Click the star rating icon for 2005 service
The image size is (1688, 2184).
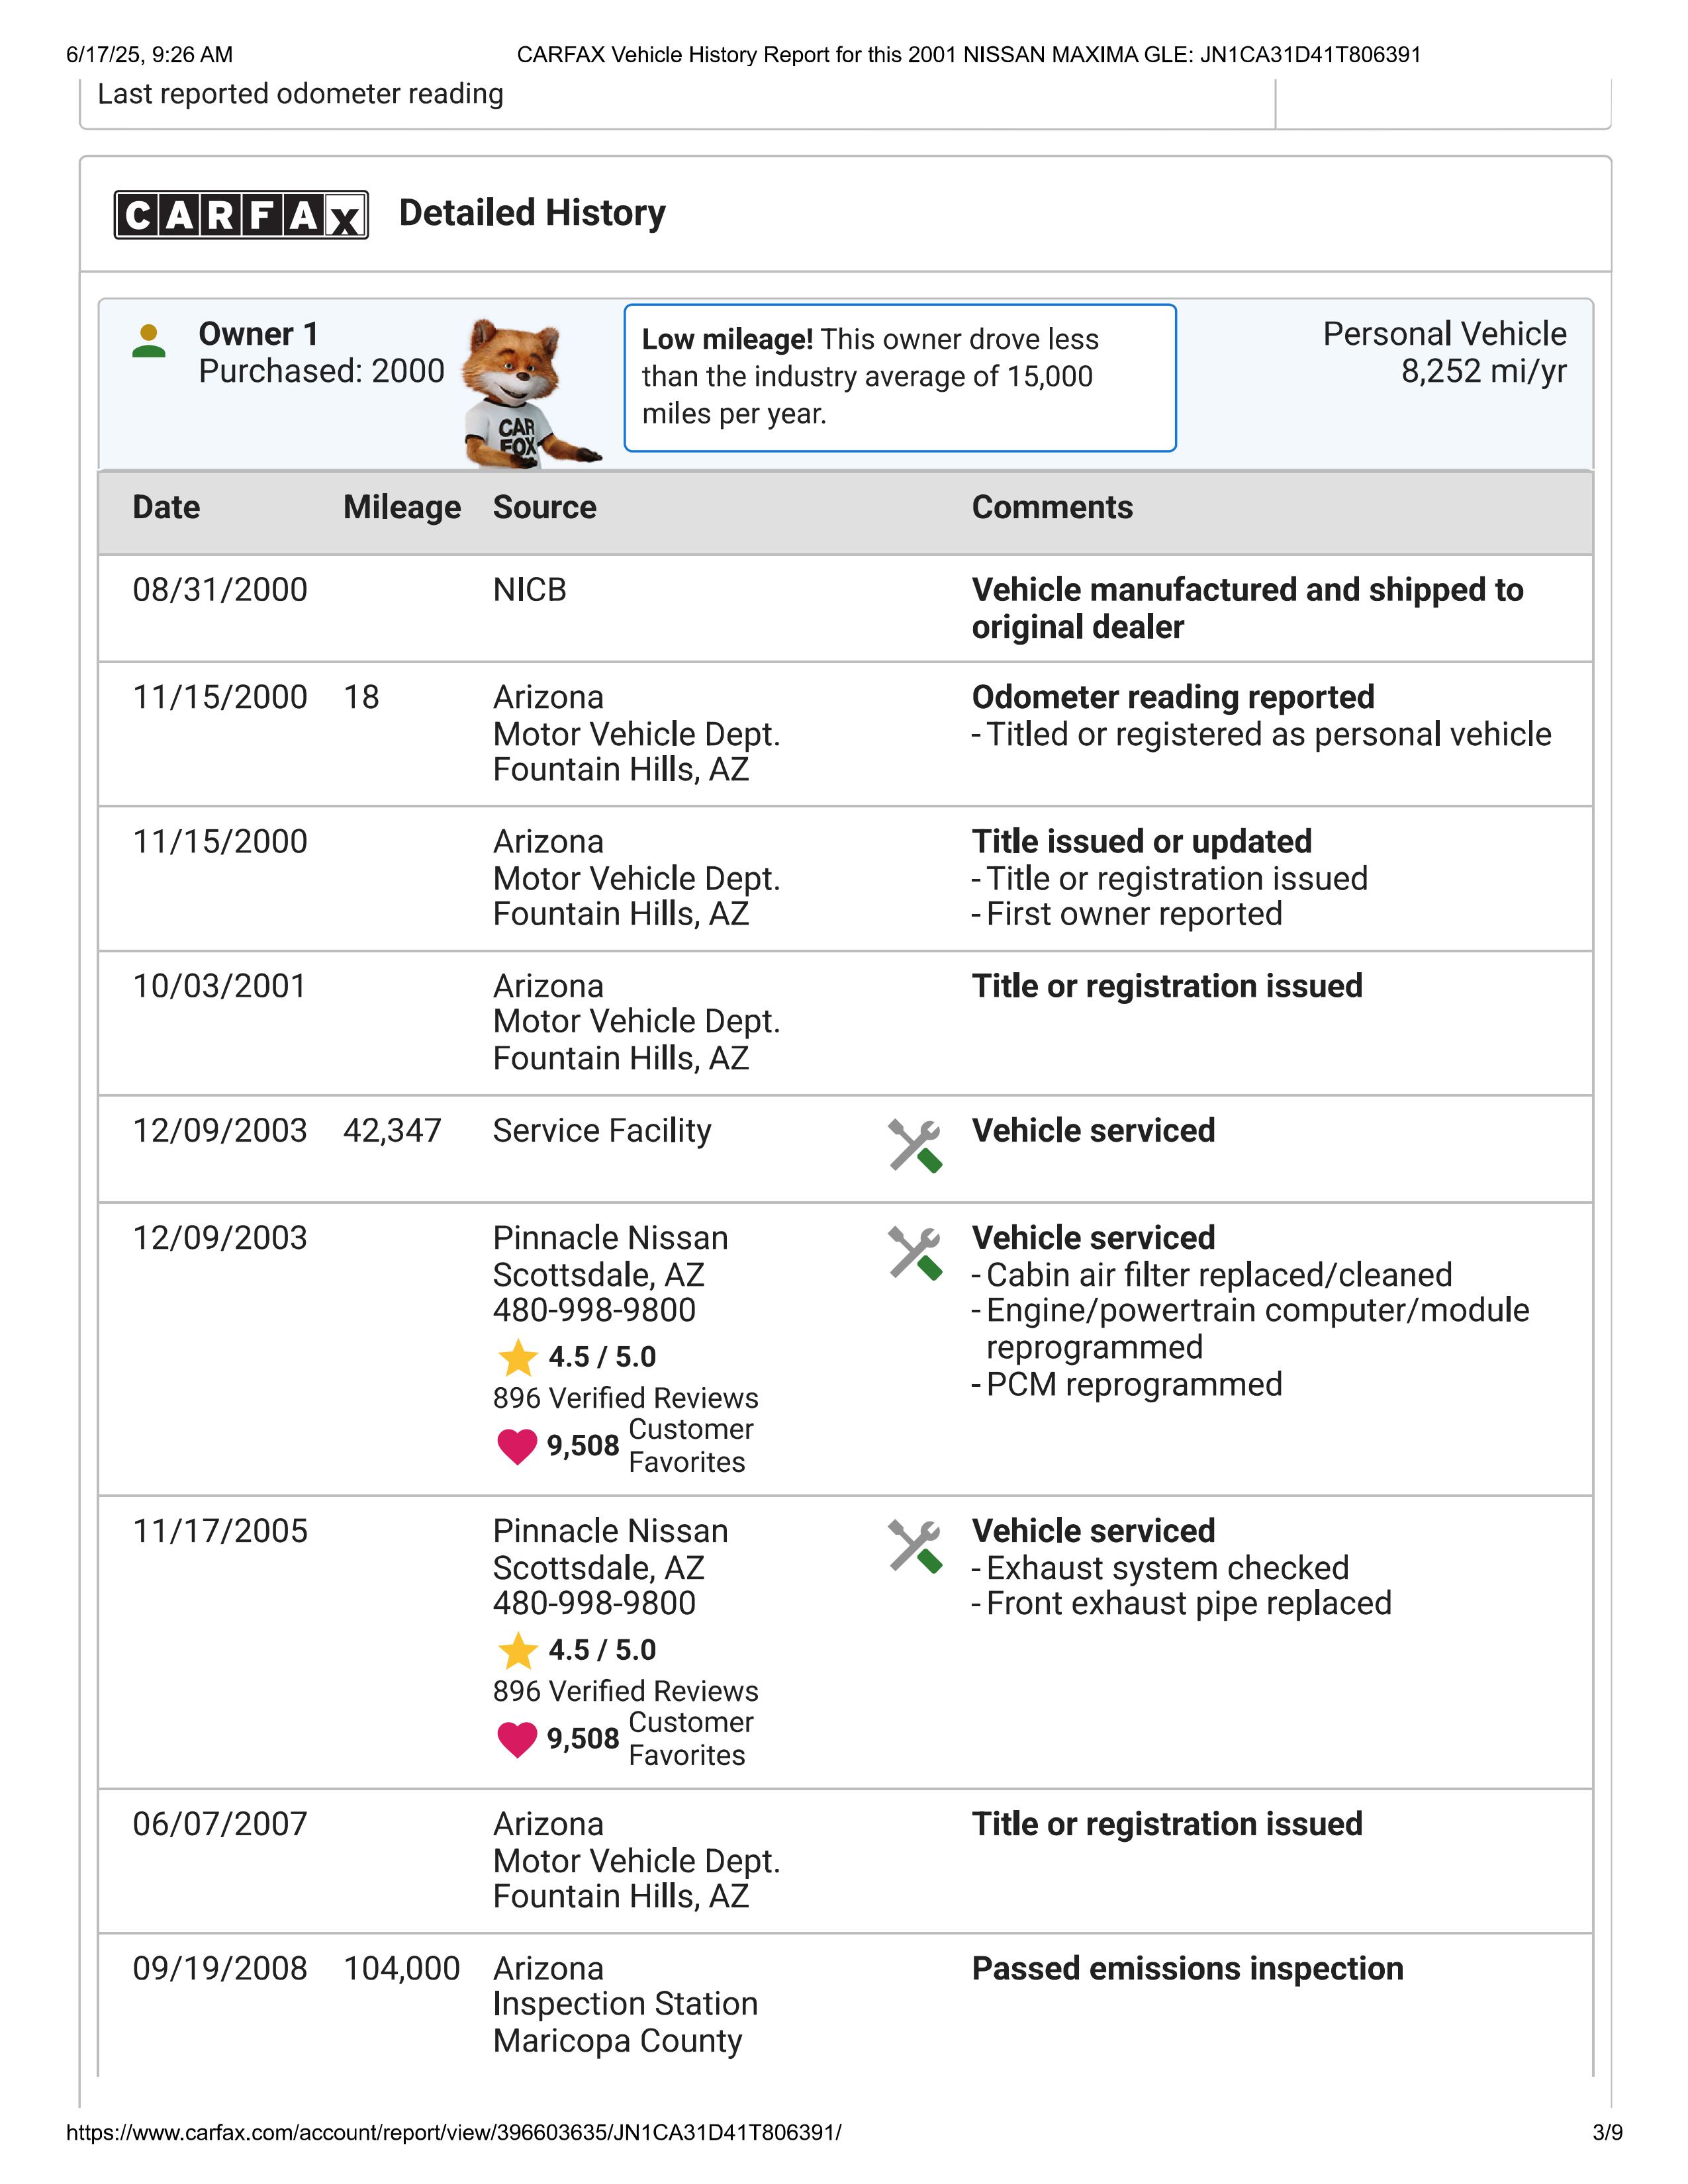[518, 1651]
